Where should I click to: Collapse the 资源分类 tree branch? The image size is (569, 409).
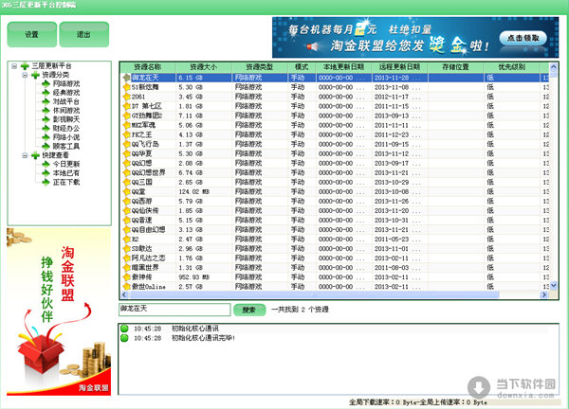coord(25,75)
